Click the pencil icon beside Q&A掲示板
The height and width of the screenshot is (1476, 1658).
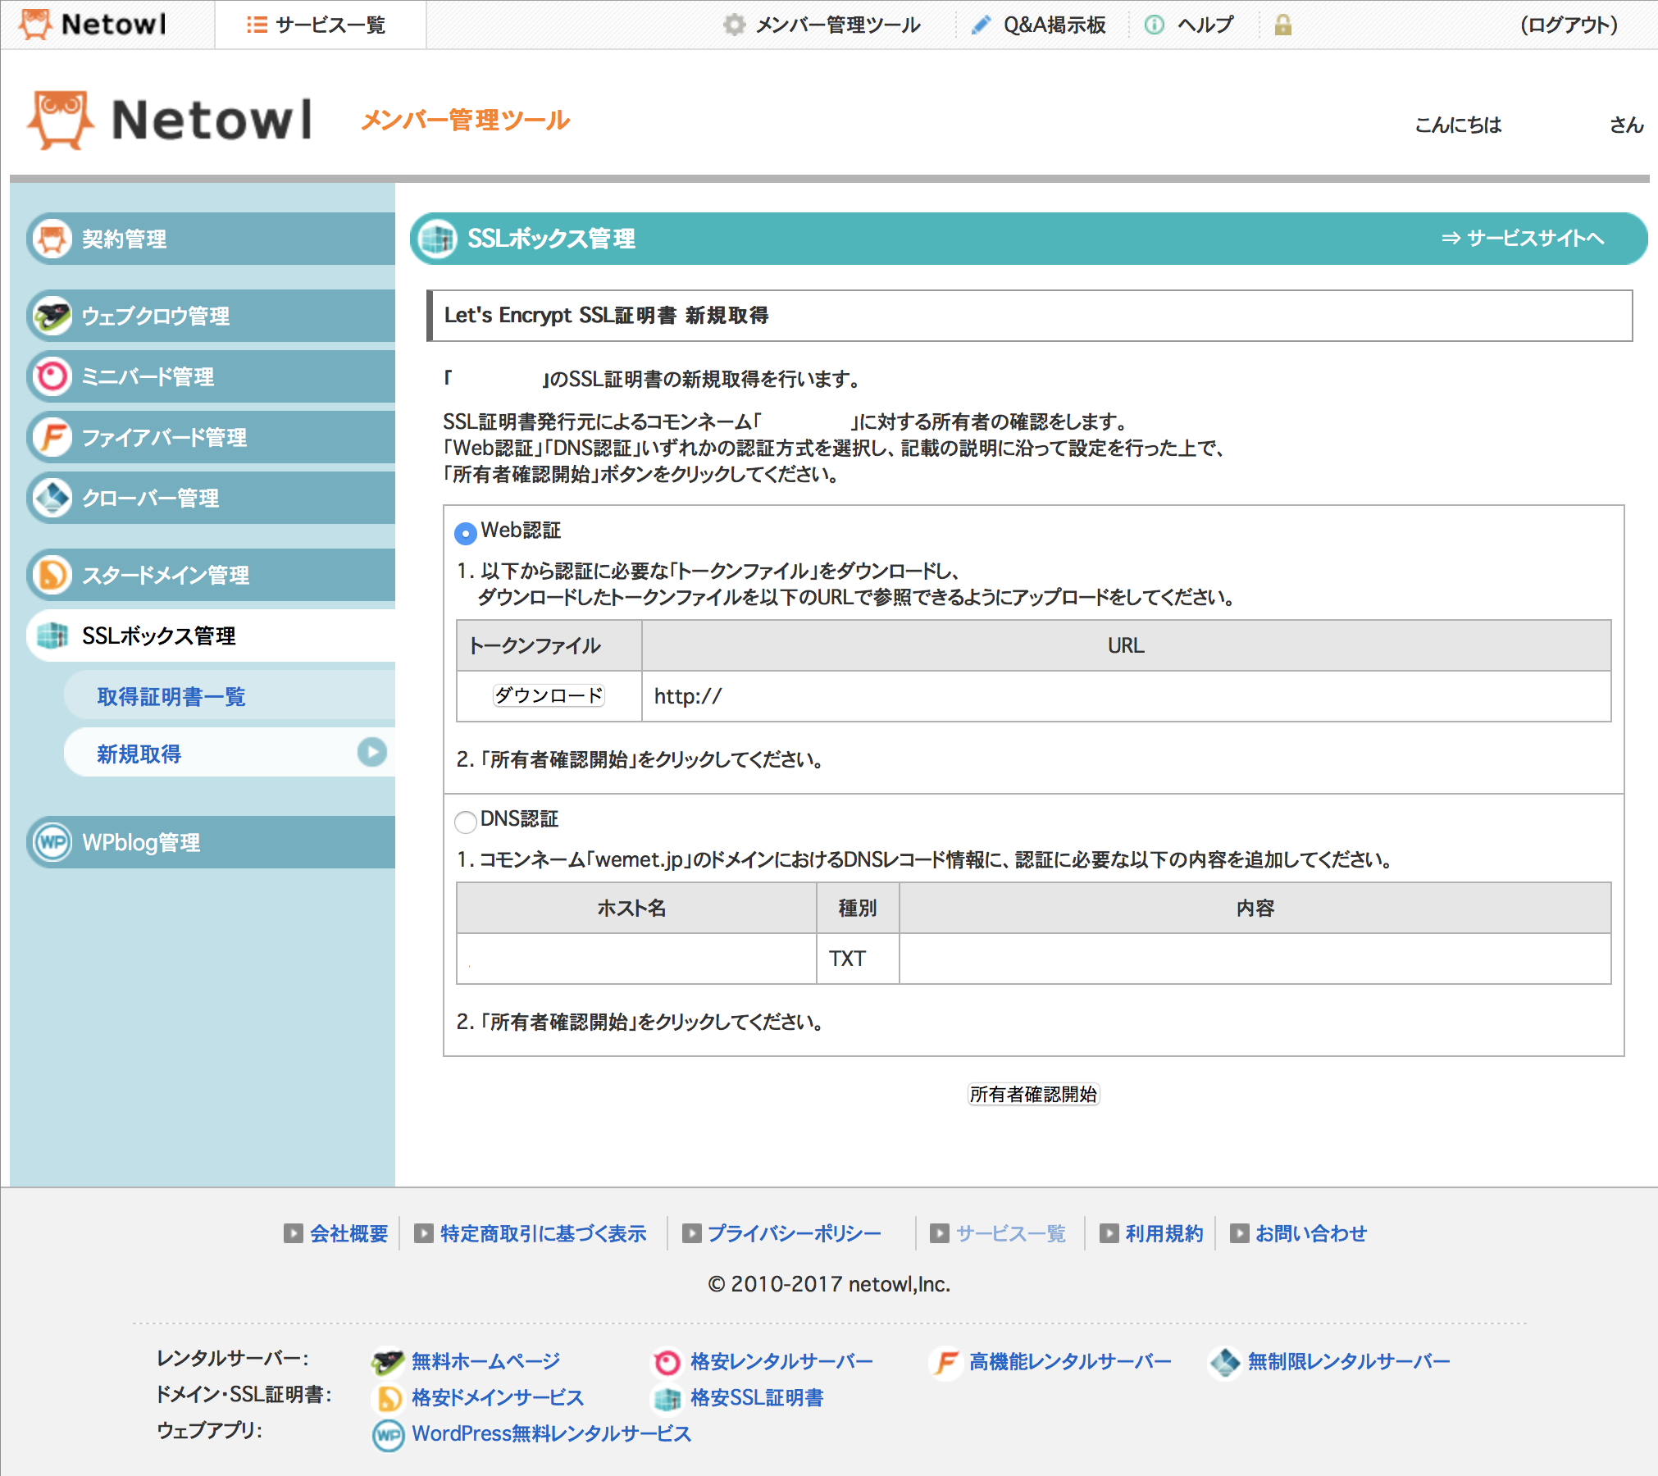981,25
